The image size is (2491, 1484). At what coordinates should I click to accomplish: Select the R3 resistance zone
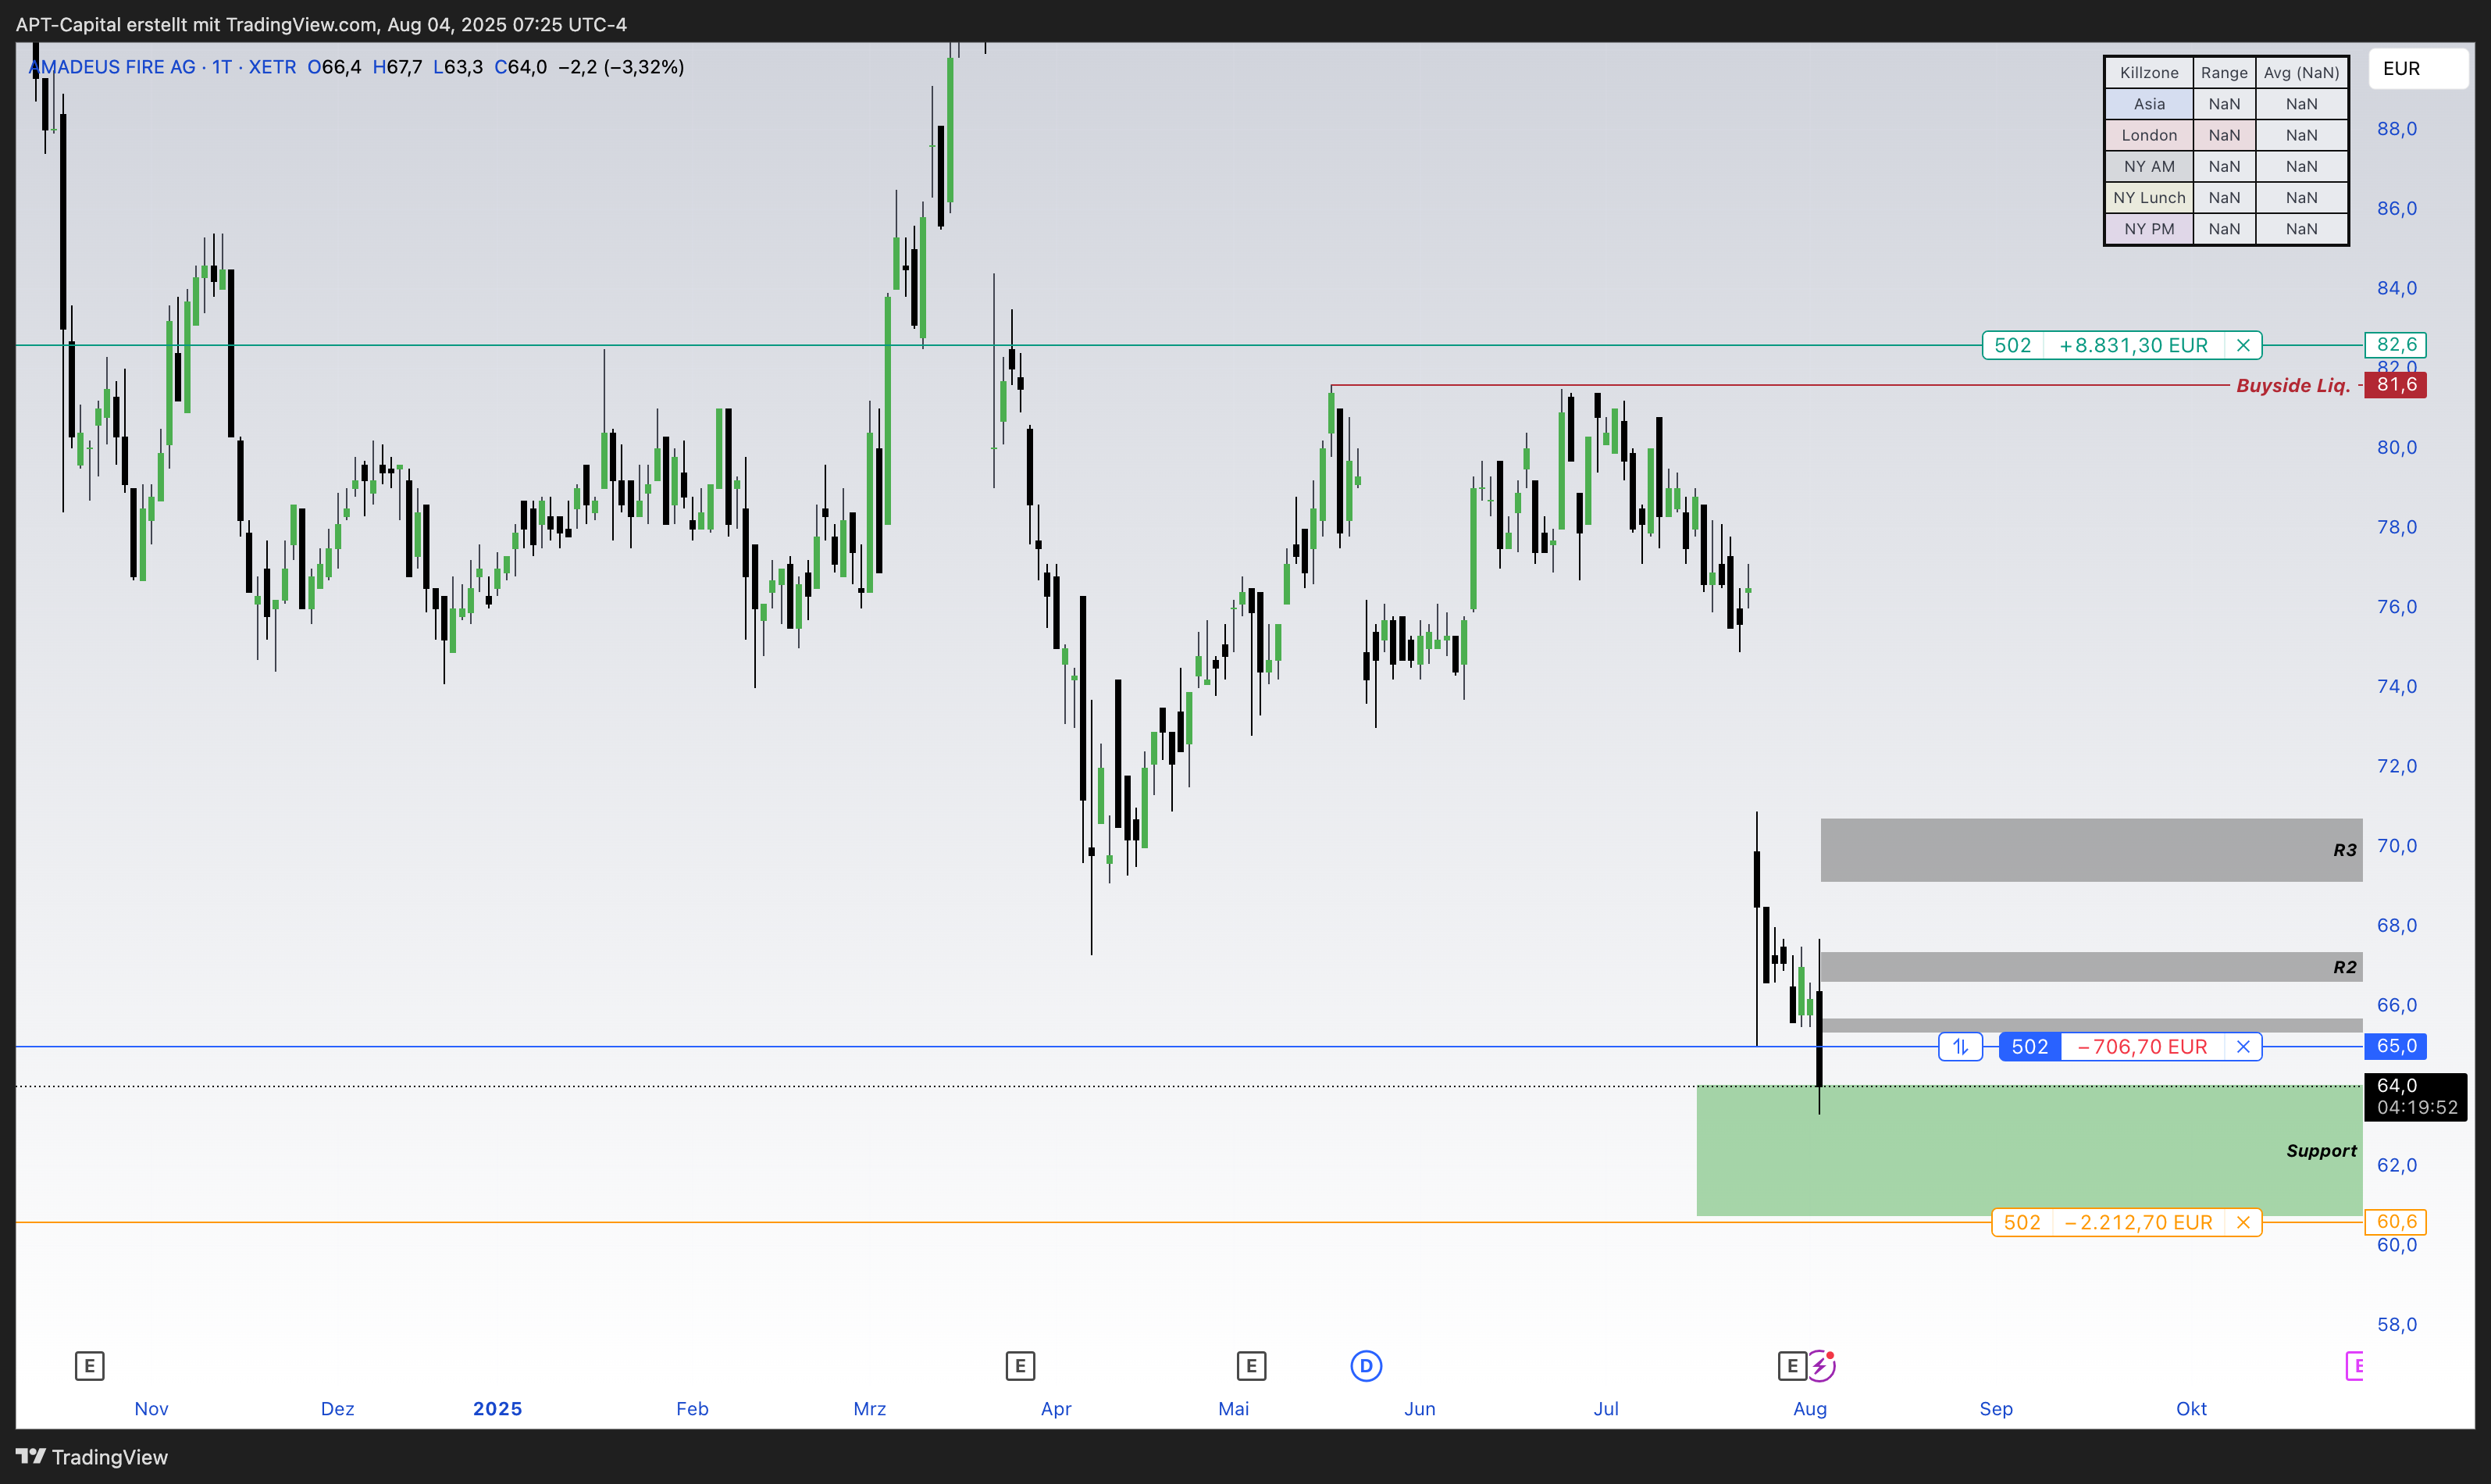(2091, 850)
